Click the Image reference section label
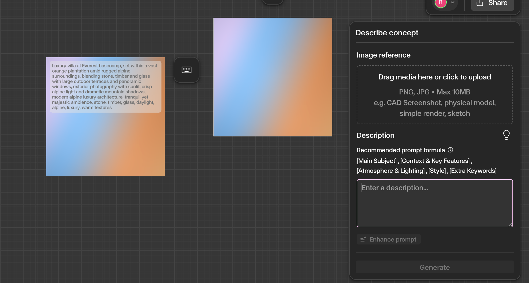The image size is (529, 283). pyautogui.click(x=383, y=55)
